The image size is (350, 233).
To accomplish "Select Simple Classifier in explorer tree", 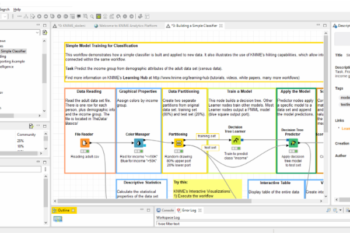I will click(x=15, y=52).
